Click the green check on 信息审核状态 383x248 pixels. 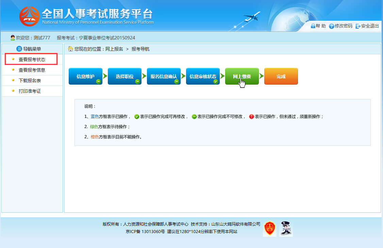215,82
